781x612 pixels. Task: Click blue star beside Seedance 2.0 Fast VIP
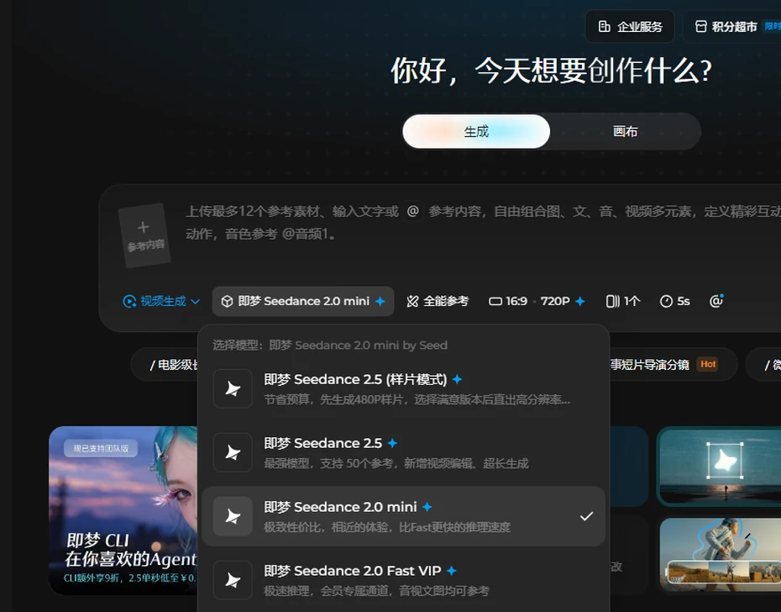point(451,571)
